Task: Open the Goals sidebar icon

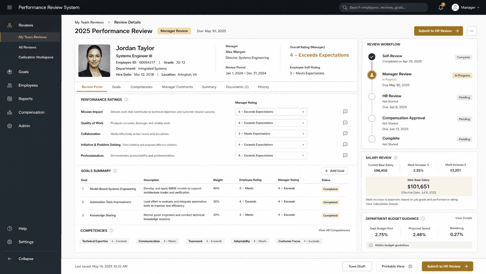Action: click(10, 72)
